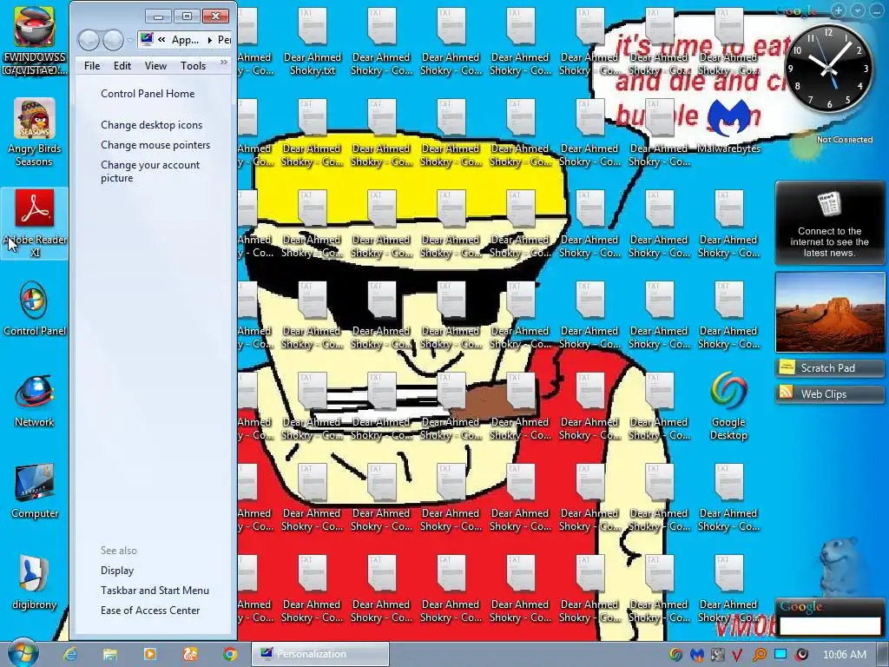The width and height of the screenshot is (889, 667).
Task: Focus the Google search box gadget
Action: click(830, 625)
